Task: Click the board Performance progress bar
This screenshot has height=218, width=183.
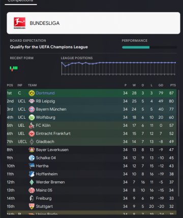Action: tap(149, 47)
